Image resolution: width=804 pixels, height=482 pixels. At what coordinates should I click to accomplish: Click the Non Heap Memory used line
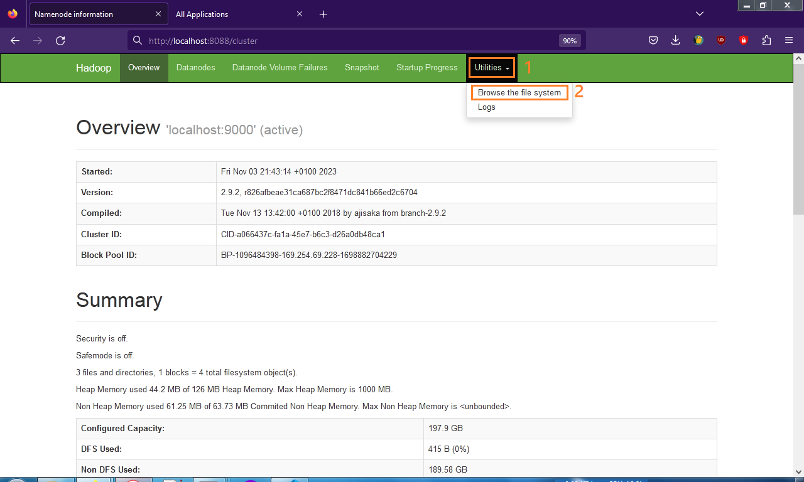click(x=294, y=407)
